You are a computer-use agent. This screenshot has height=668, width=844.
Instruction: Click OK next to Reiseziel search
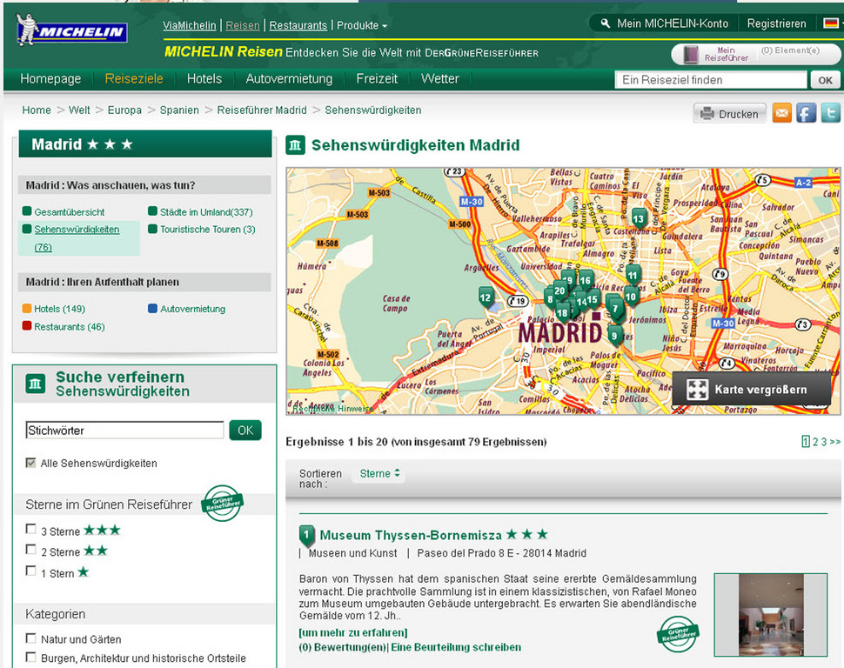click(x=825, y=80)
